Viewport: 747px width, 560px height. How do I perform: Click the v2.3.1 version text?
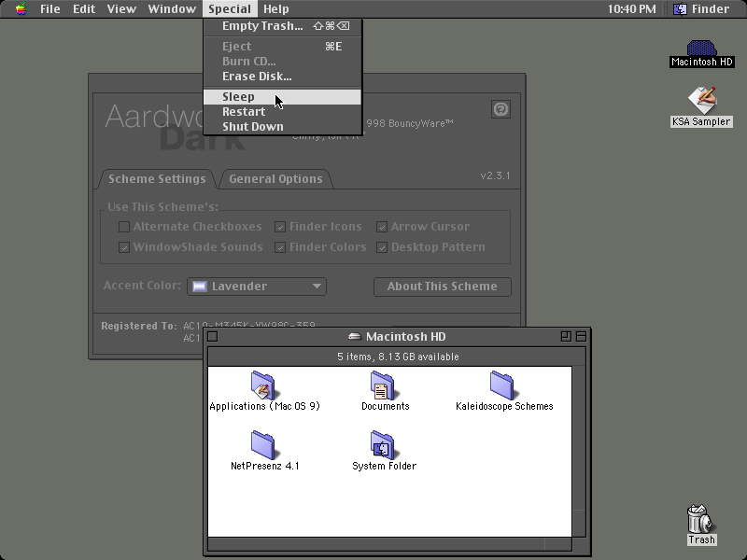495,175
